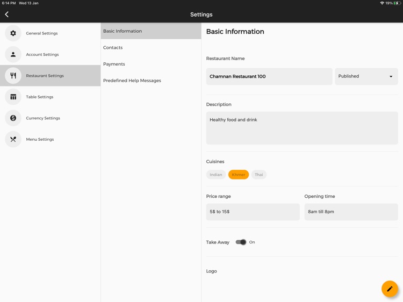Select the Indian cuisine chip

point(216,175)
